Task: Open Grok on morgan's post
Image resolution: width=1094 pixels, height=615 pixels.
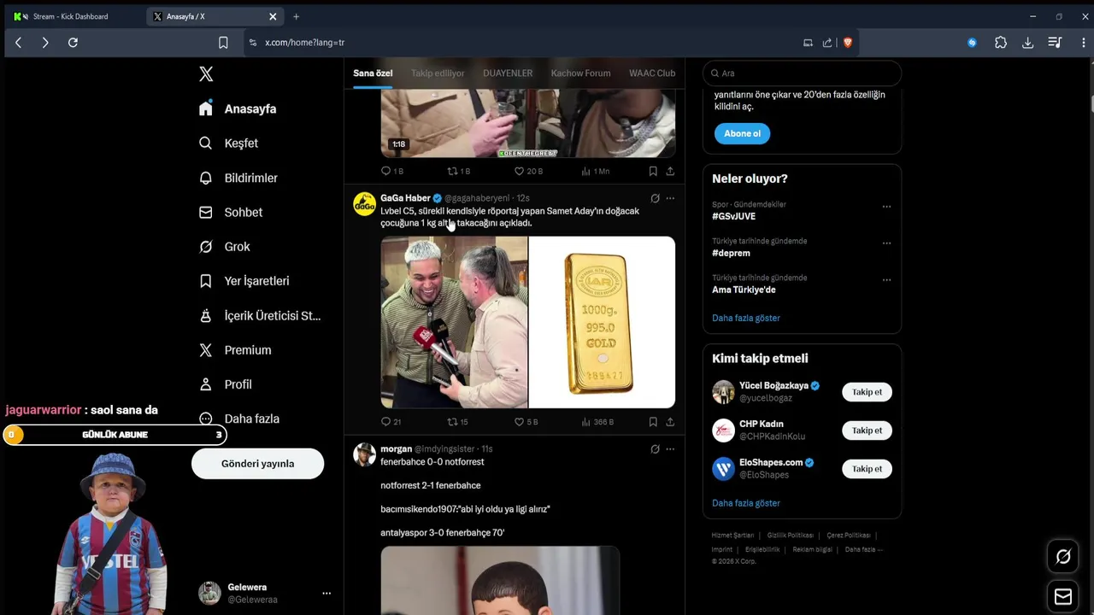Action: pos(655,448)
